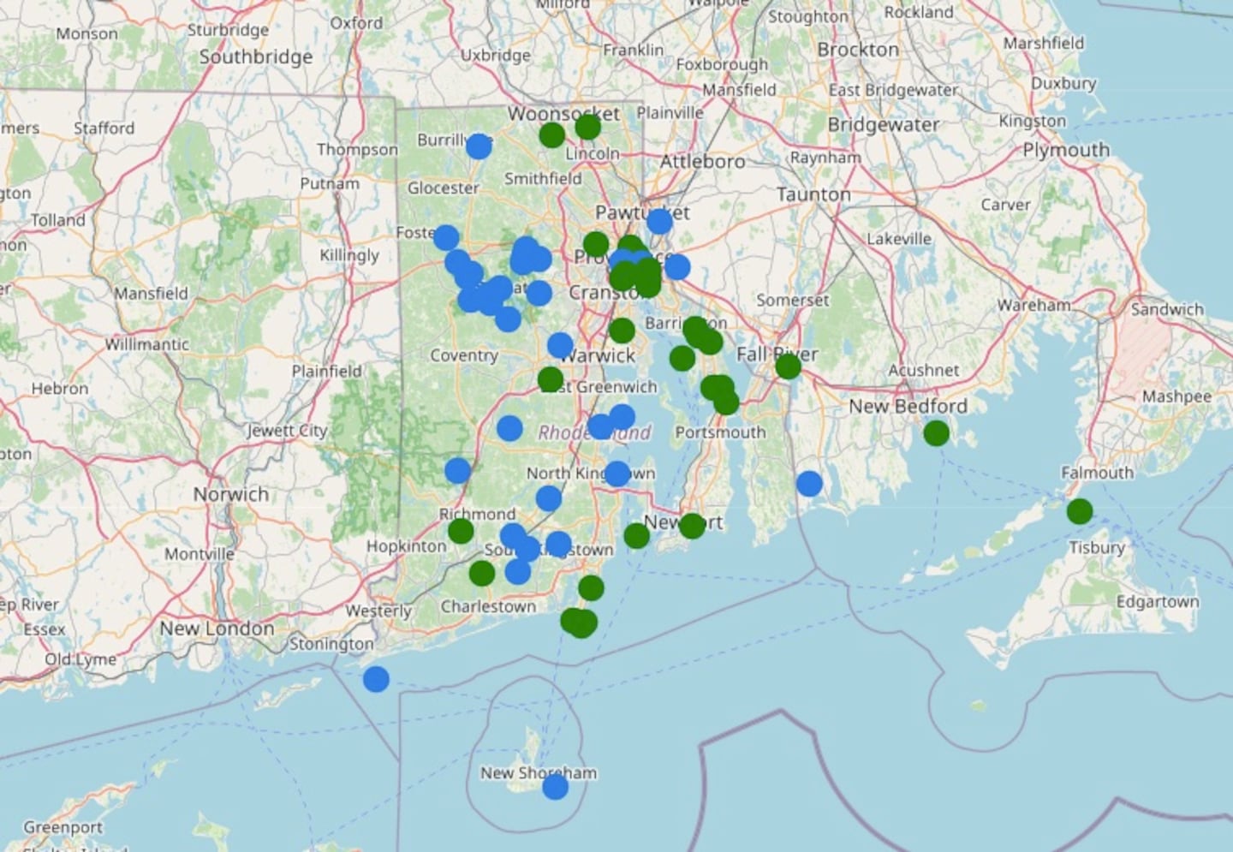Viewport: 1233px width, 852px height.
Task: Click the green marker below Richmond label
Action: click(x=461, y=531)
